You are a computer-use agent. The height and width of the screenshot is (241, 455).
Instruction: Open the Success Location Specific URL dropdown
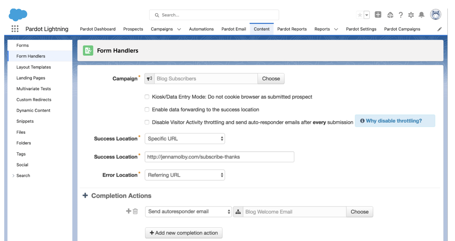tap(185, 139)
